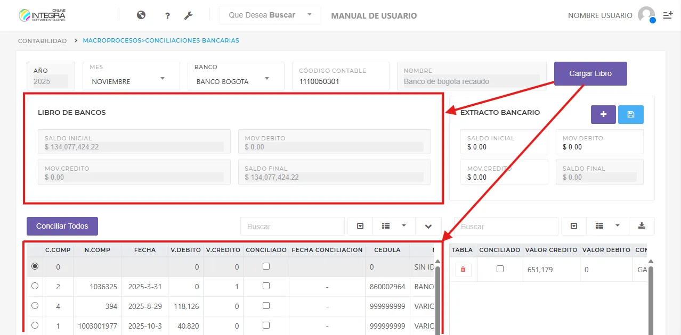The width and height of the screenshot is (681, 335).
Task: Open the Banco dropdown showing Banco Bogota
Action: click(236, 81)
